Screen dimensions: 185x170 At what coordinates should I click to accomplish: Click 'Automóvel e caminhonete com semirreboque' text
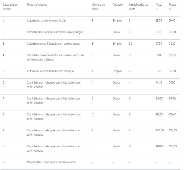[x=53, y=44]
